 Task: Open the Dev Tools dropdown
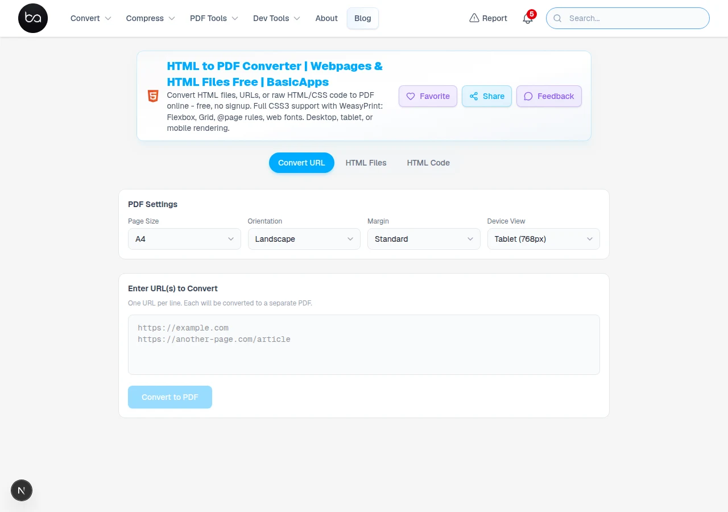(x=276, y=18)
